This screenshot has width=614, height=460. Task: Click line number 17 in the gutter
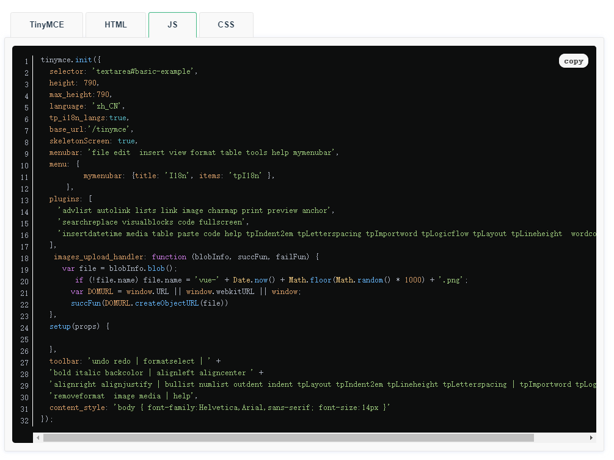pos(24,247)
